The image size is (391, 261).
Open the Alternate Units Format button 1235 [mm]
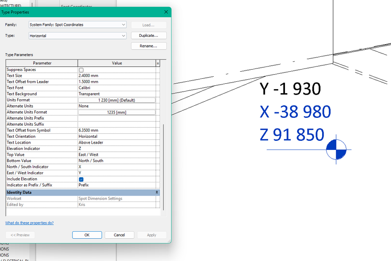pyautogui.click(x=117, y=112)
